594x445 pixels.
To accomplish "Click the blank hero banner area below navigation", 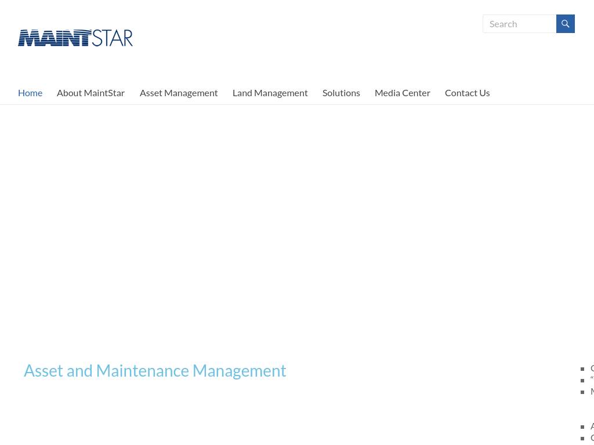I will (297, 226).
